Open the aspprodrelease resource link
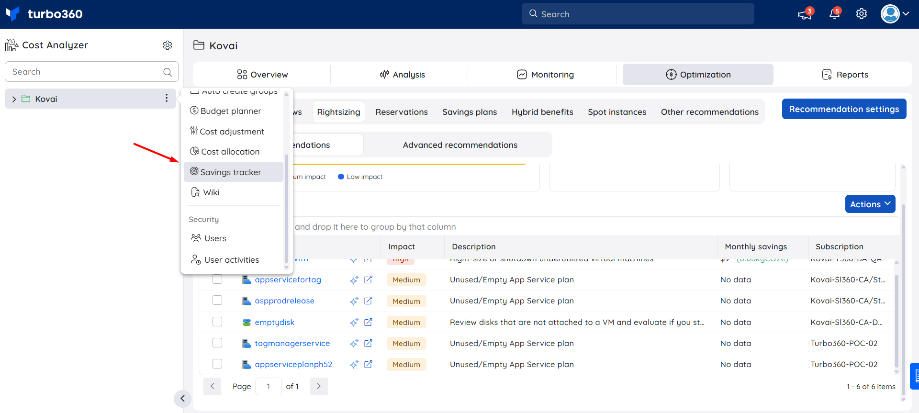The height and width of the screenshot is (413, 919). click(284, 301)
